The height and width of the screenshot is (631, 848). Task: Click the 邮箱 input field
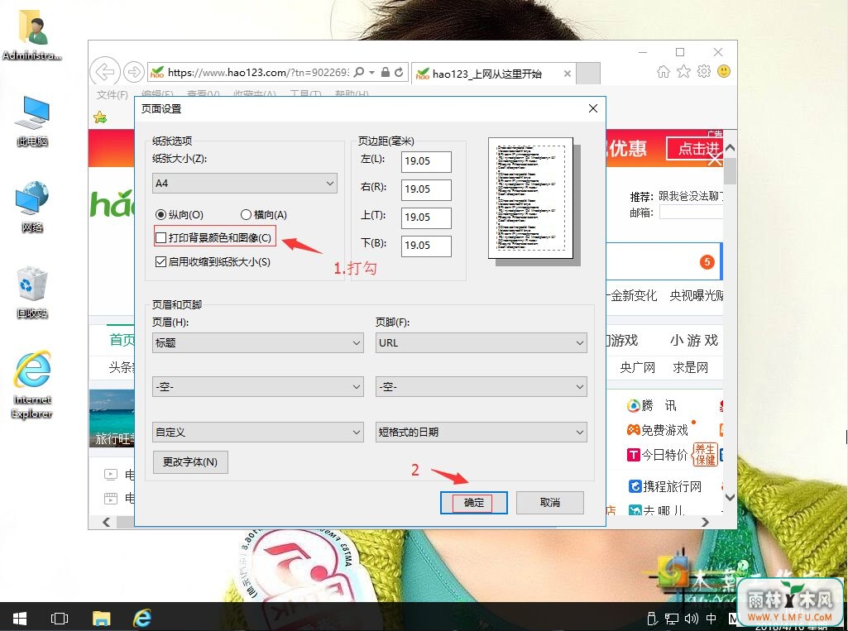click(691, 213)
